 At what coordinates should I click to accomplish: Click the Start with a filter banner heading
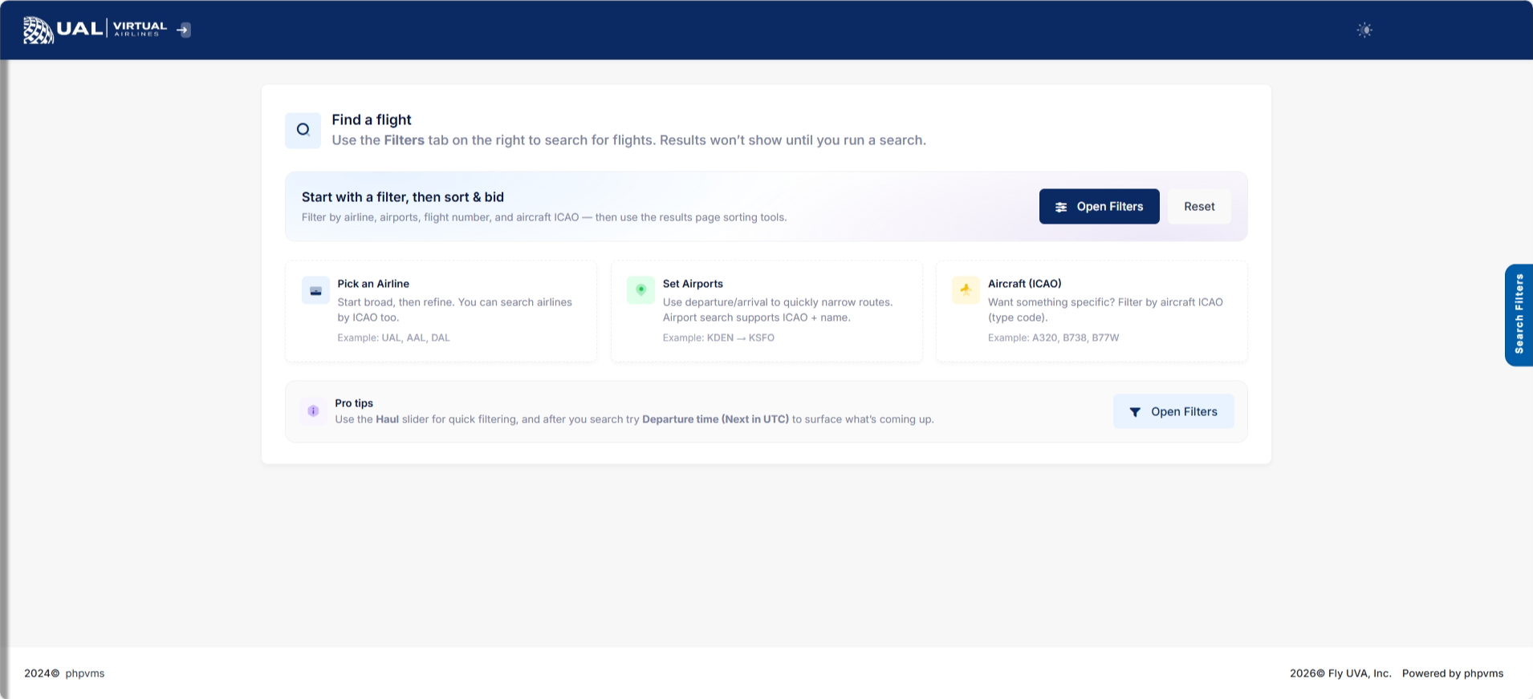[403, 197]
